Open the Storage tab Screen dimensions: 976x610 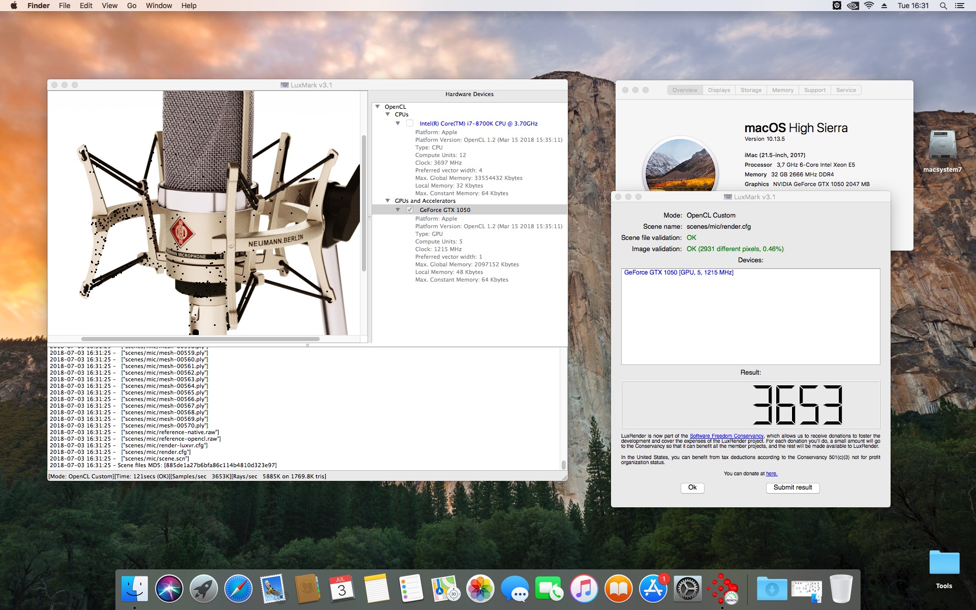[751, 90]
